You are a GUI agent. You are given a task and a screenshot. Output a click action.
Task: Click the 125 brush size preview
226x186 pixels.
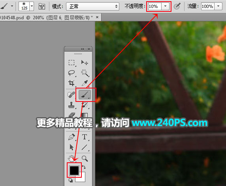tap(24, 6)
